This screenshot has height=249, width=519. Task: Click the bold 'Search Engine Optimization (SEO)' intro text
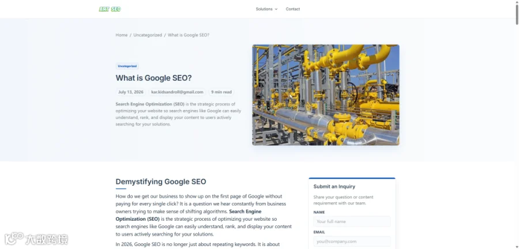point(150,104)
